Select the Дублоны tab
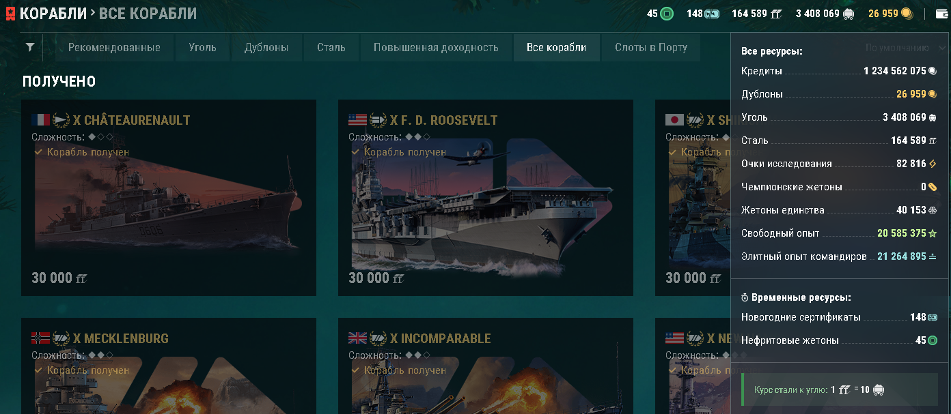The width and height of the screenshot is (951, 414). coord(266,48)
